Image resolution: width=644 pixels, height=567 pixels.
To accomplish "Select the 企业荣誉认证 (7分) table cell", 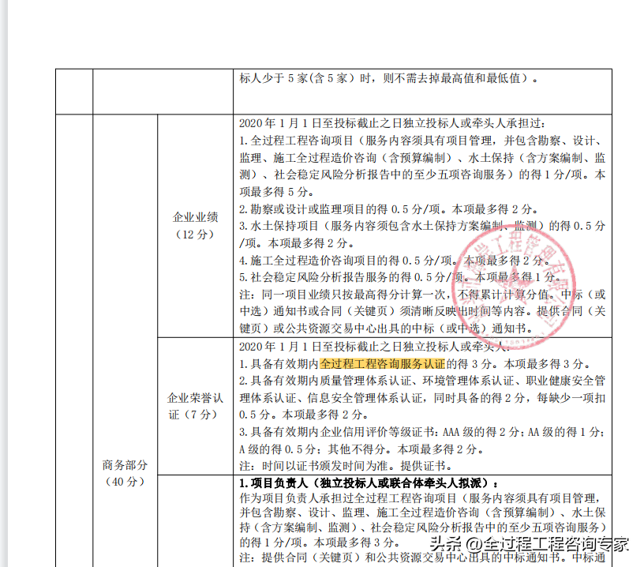I will point(195,406).
